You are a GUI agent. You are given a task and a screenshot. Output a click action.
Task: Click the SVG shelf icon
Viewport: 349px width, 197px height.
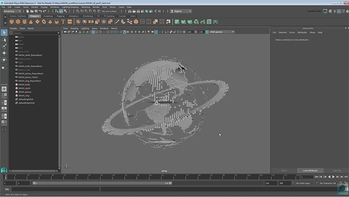70,22
